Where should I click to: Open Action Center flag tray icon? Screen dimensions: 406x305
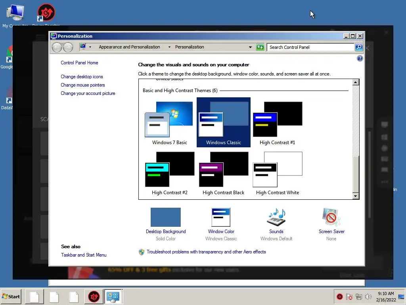(349, 296)
